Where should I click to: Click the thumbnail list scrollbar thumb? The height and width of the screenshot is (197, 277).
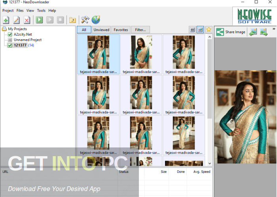209,79
